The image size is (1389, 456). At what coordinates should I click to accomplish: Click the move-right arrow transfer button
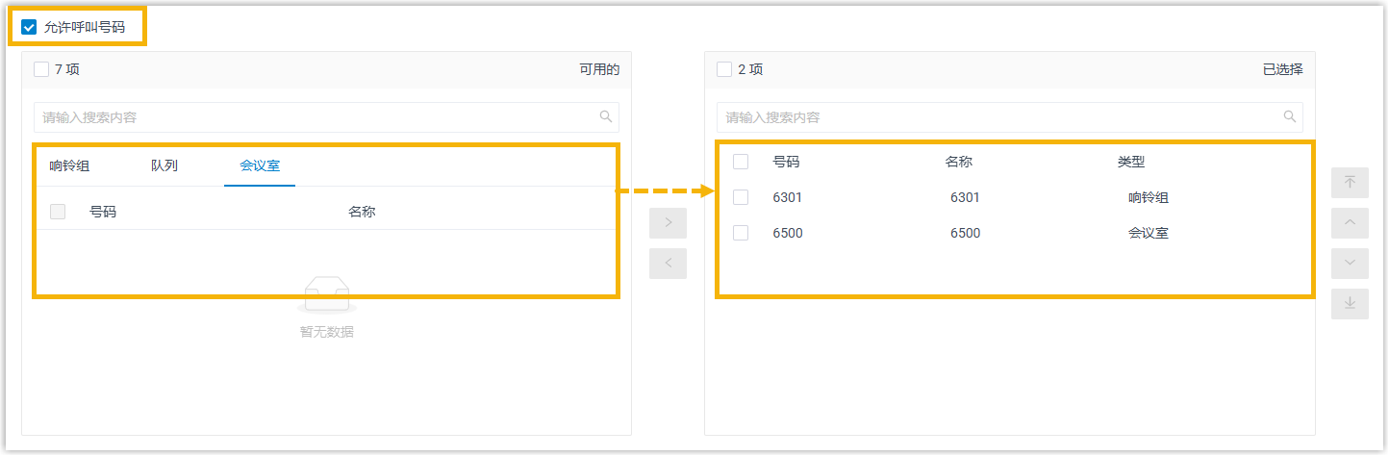point(668,224)
